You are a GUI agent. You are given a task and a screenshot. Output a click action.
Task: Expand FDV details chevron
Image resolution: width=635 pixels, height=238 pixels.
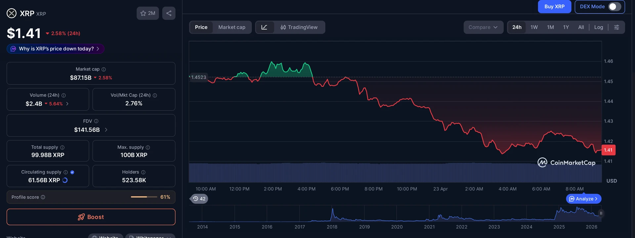(106, 130)
